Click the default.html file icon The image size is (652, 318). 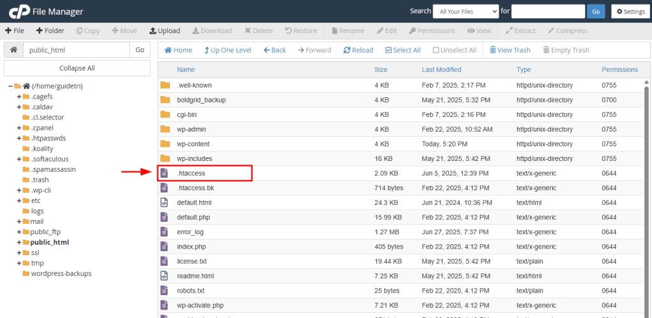(164, 202)
